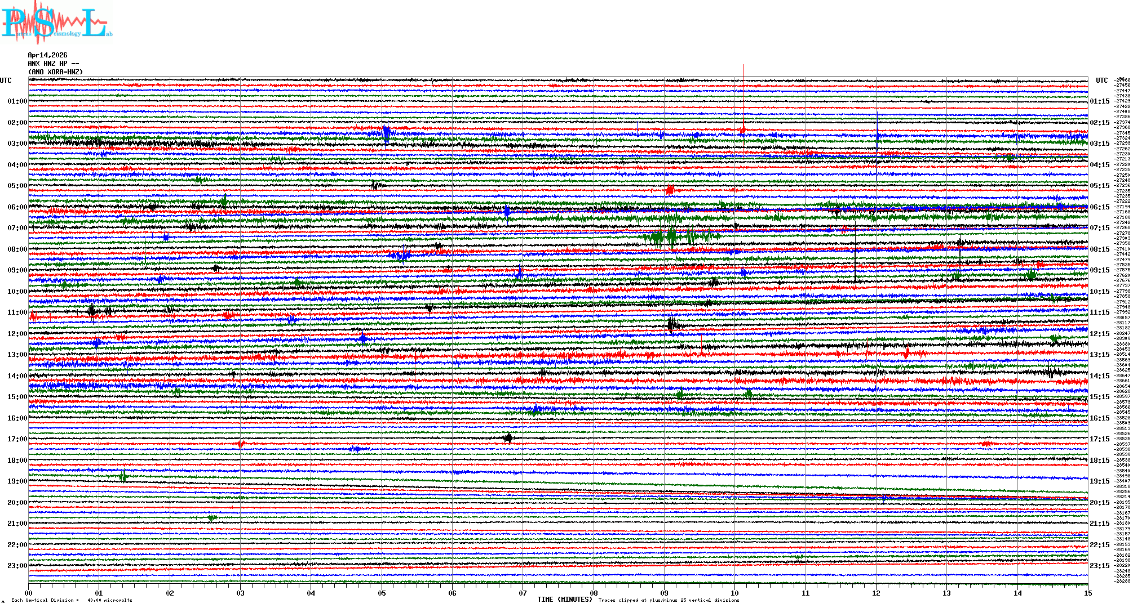
Task: Click the left 23:00 hour label
Action: pyautogui.click(x=17, y=566)
